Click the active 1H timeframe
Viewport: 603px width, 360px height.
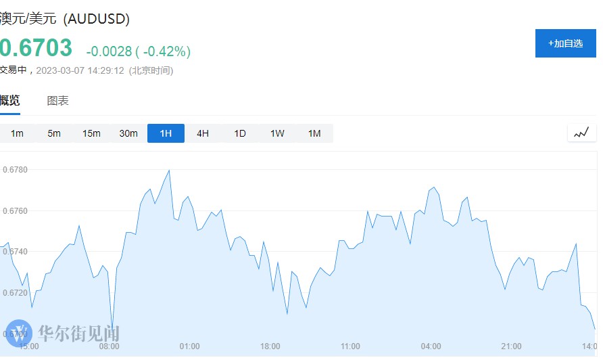(166, 133)
